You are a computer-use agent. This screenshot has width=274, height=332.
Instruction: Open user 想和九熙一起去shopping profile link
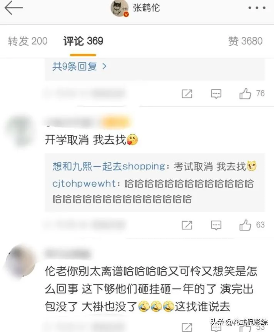[109, 166]
